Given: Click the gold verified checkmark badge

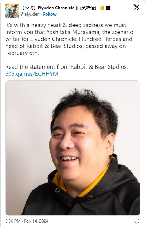Looking at the screenshot, I should (x=102, y=8).
